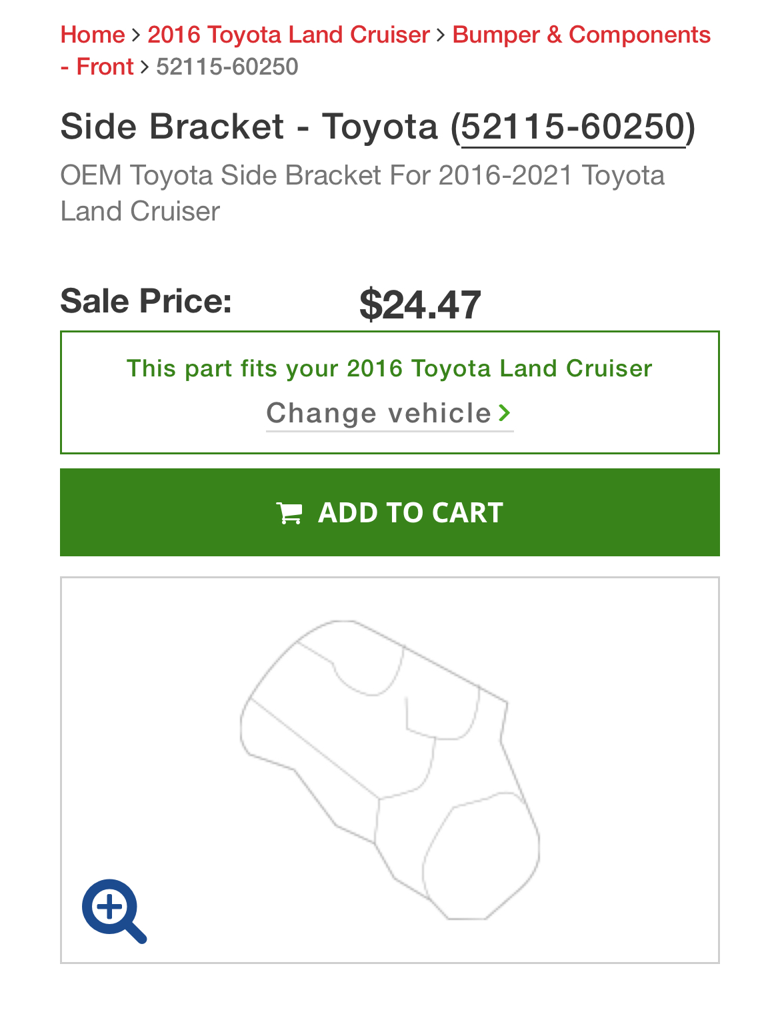Click the magnifier zoom icon on image
The image size is (780, 1020).
click(114, 911)
